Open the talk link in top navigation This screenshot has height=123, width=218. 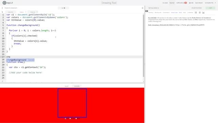pyautogui.click(x=191, y=3)
